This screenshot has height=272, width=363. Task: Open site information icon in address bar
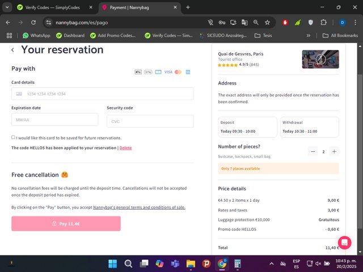tap(49, 23)
